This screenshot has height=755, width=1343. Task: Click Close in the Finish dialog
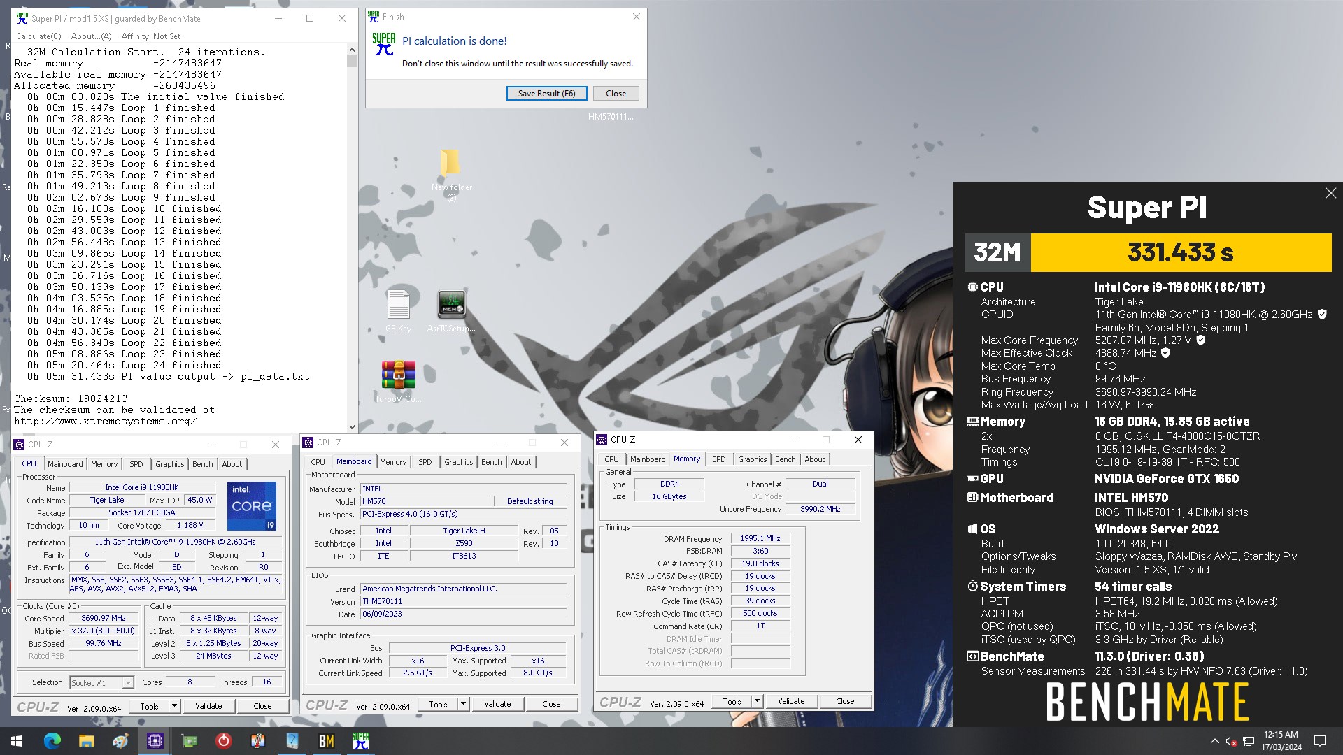coord(616,93)
